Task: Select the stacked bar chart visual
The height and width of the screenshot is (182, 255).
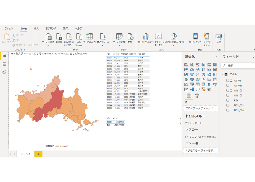Action: [186, 65]
